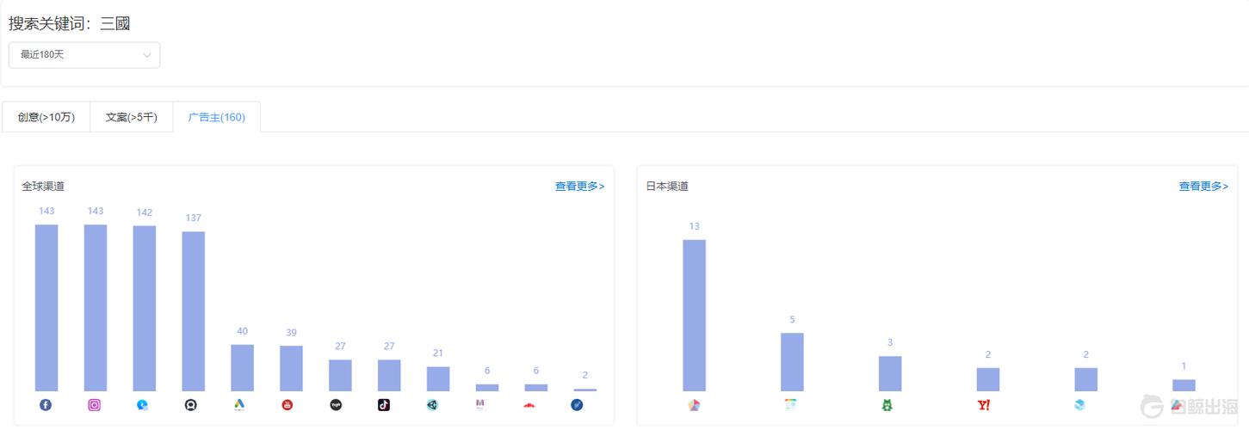Click the value label 137
Screen dimensions: 1249x430
(x=194, y=218)
